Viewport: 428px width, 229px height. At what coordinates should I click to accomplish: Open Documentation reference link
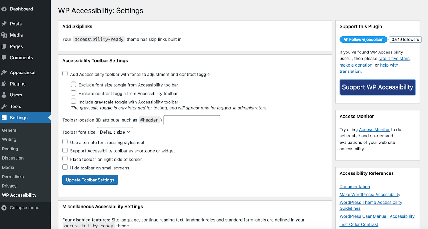click(355, 187)
